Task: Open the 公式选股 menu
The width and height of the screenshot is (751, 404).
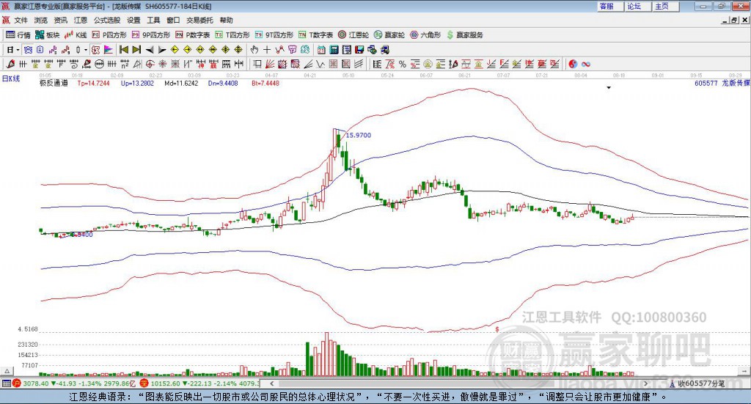Action: click(x=107, y=20)
